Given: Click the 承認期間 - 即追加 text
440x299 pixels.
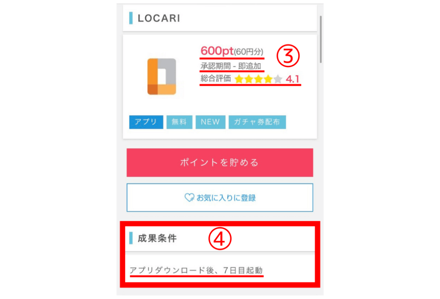Looking at the screenshot, I should [230, 66].
